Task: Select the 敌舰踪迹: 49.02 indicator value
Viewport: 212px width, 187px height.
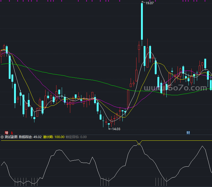Action: (30, 137)
